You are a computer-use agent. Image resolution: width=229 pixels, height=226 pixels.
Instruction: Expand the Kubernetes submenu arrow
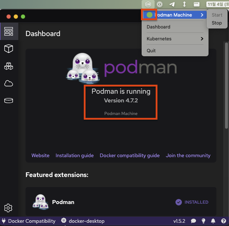coord(202,39)
